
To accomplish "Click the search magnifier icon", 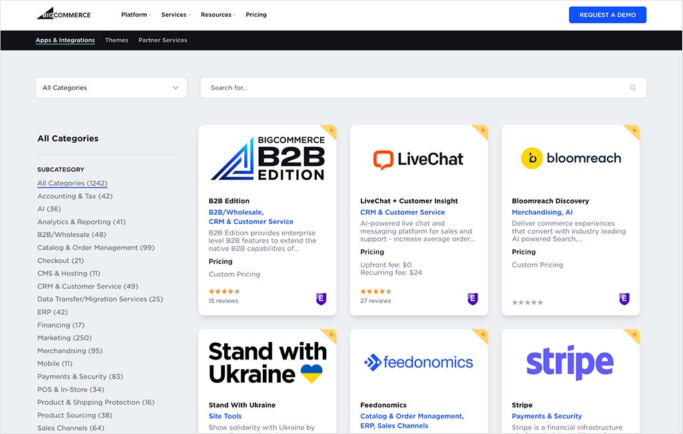I will tap(632, 87).
